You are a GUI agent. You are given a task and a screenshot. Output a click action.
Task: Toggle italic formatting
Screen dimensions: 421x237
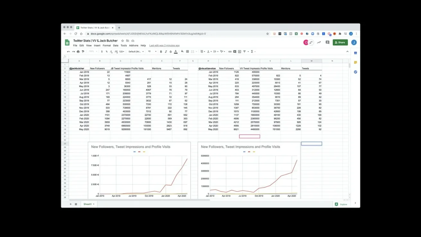pos(166,51)
